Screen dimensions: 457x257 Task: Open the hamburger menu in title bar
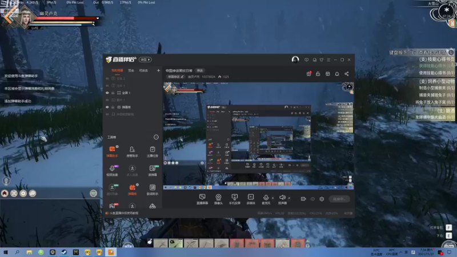pos(328,60)
